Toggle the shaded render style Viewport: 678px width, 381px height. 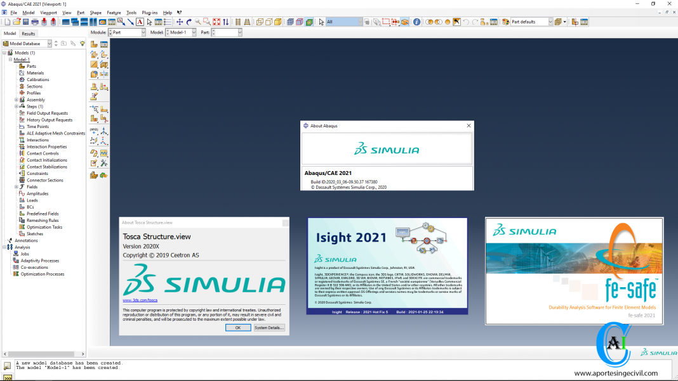click(x=277, y=22)
